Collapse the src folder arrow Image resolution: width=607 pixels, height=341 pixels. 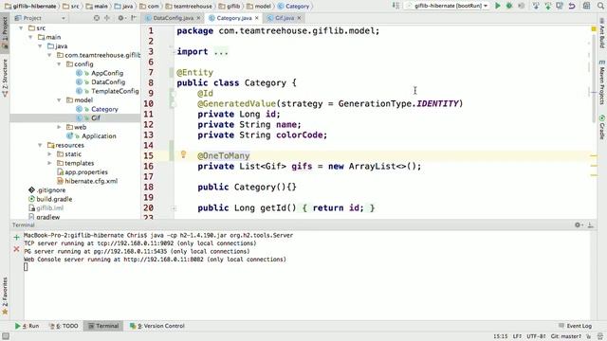point(21,28)
